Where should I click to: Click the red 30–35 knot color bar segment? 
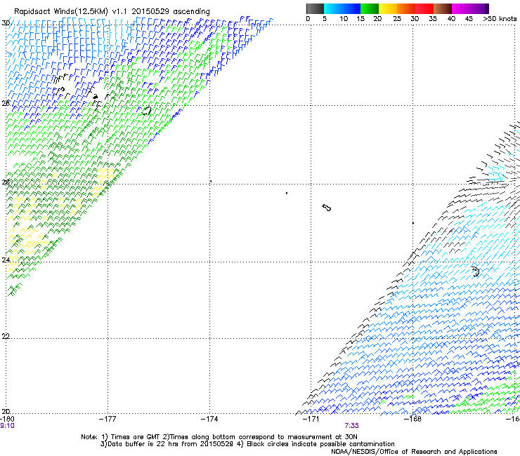click(424, 8)
